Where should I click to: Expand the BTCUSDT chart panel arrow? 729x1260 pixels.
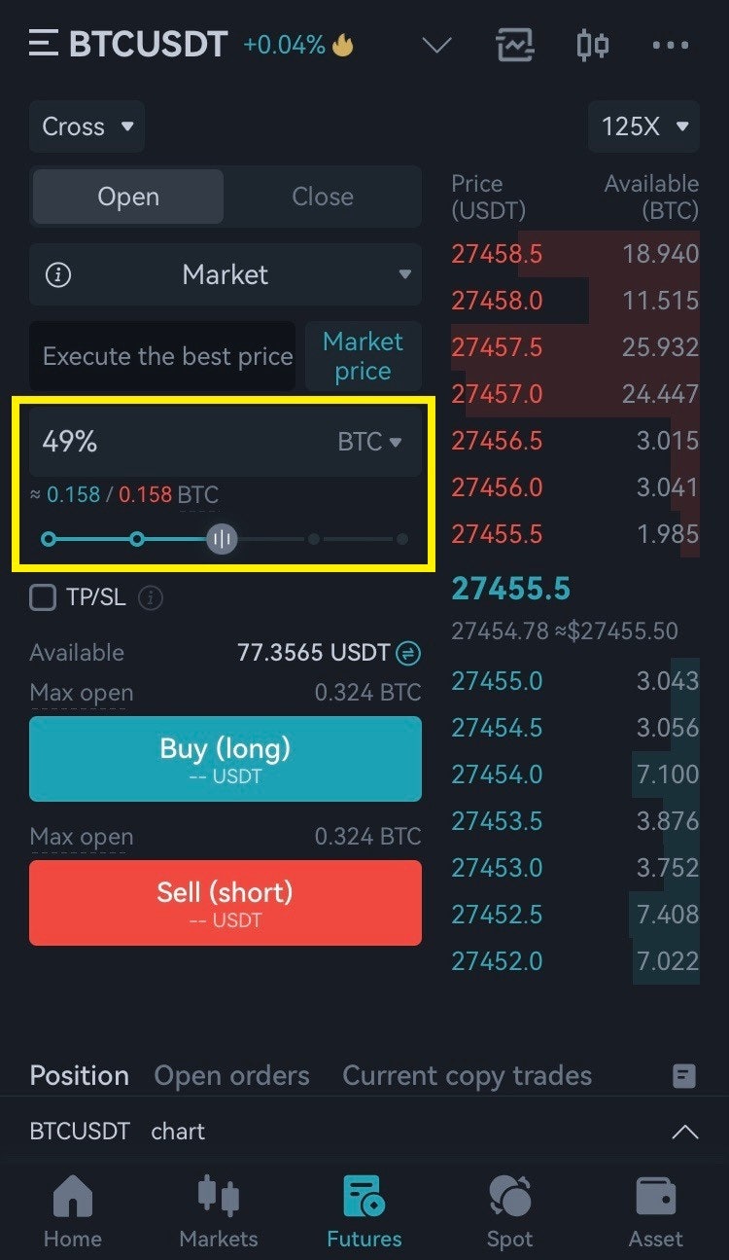pyautogui.click(x=685, y=1132)
